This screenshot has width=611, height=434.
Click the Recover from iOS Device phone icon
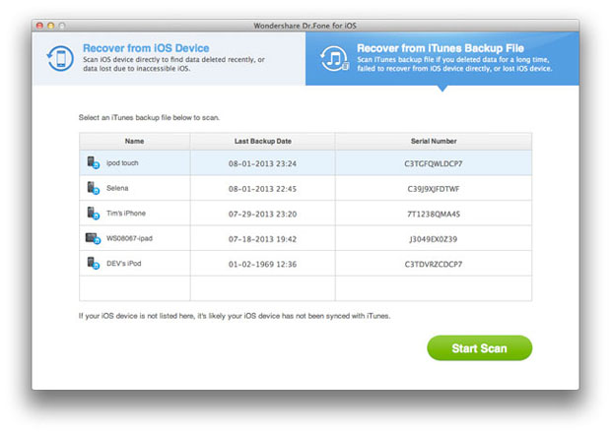[60, 58]
